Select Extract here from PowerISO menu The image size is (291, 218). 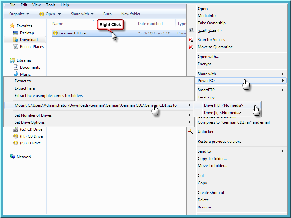coord(25,88)
